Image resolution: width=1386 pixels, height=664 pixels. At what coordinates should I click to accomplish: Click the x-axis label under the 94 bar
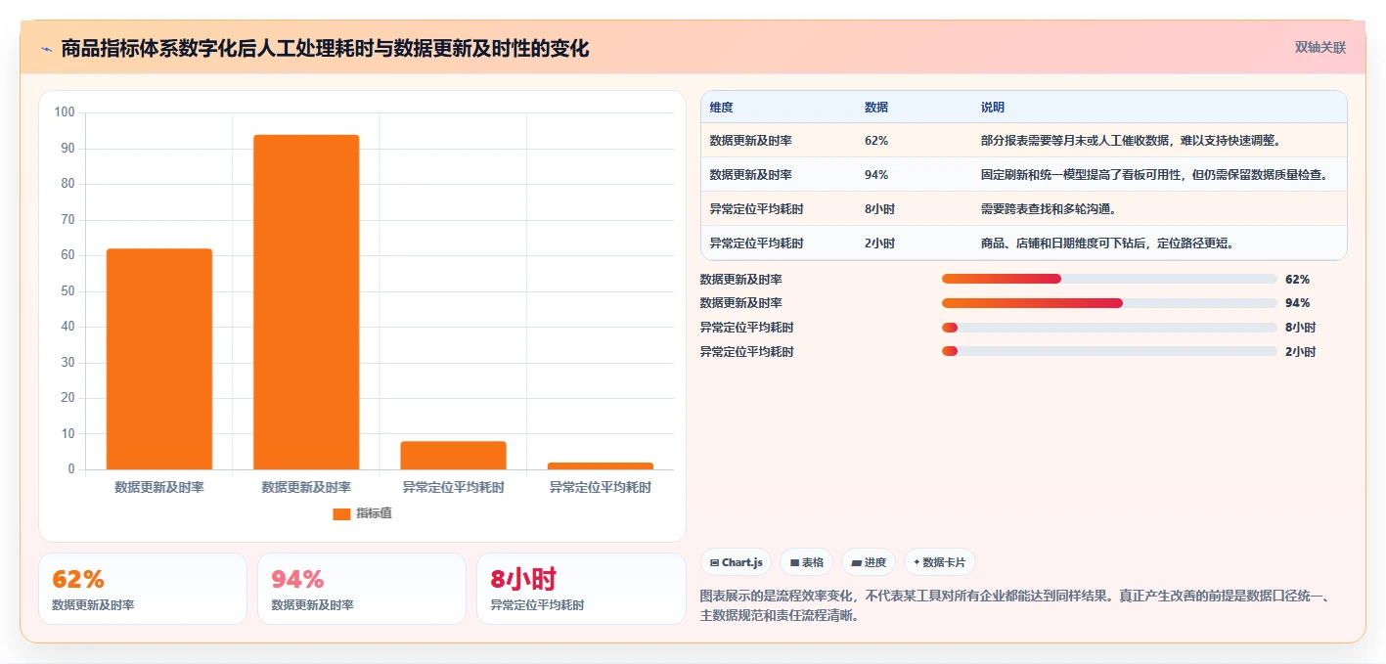(306, 487)
